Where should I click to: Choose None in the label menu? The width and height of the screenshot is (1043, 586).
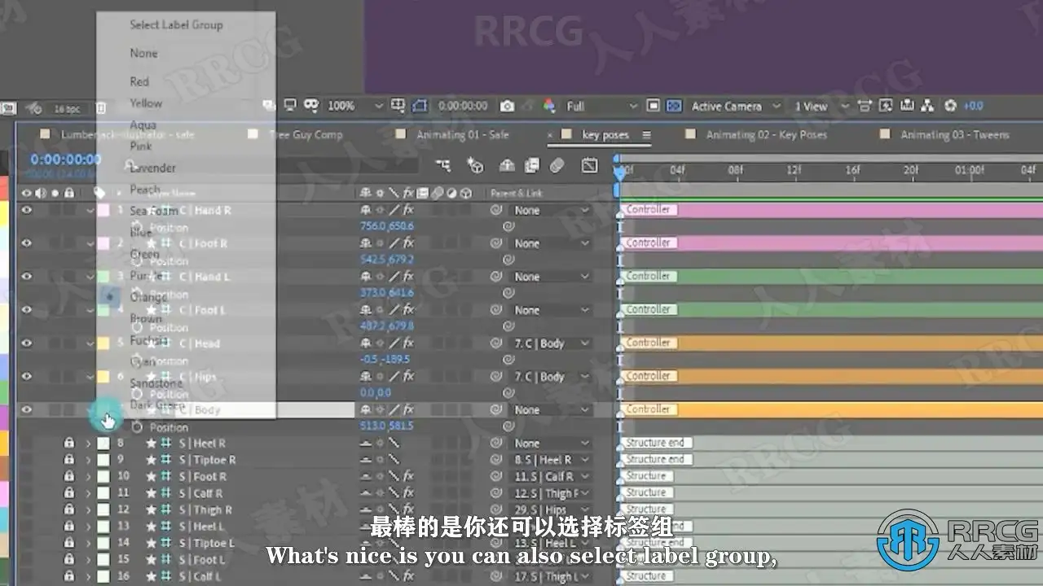(x=143, y=54)
